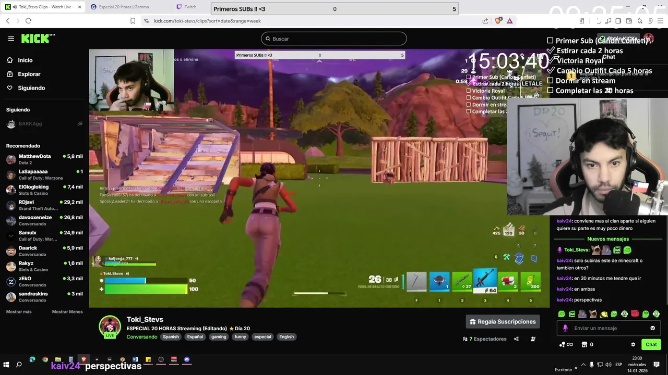Image resolution: width=668 pixels, height=375 pixels.
Task: Click 7 Espectadores viewer count
Action: point(484,339)
